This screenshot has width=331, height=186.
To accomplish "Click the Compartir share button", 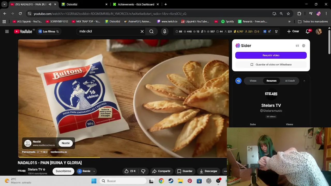I will (161, 171).
